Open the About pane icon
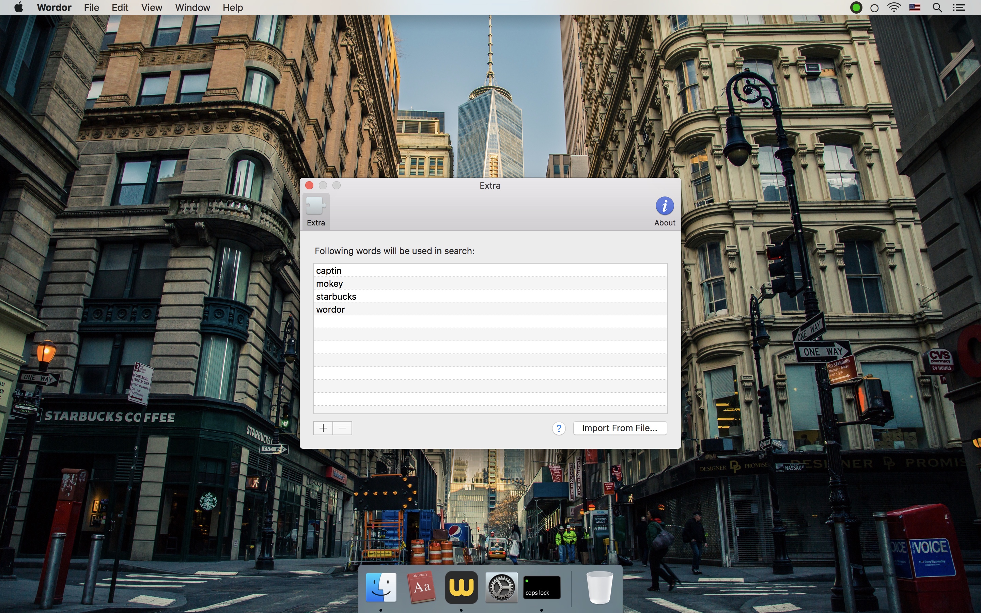 tap(665, 211)
